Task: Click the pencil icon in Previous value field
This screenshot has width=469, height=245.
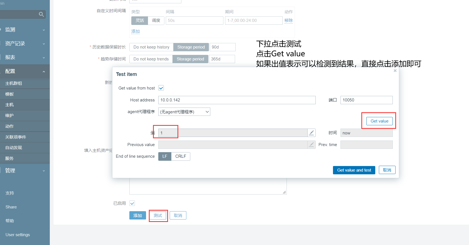Action: (x=312, y=145)
